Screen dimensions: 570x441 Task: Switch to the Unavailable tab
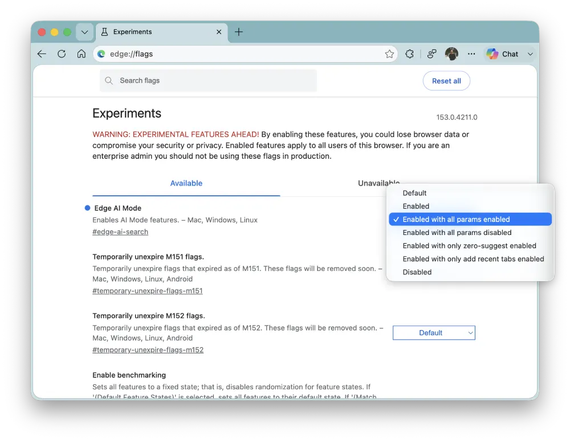click(379, 183)
